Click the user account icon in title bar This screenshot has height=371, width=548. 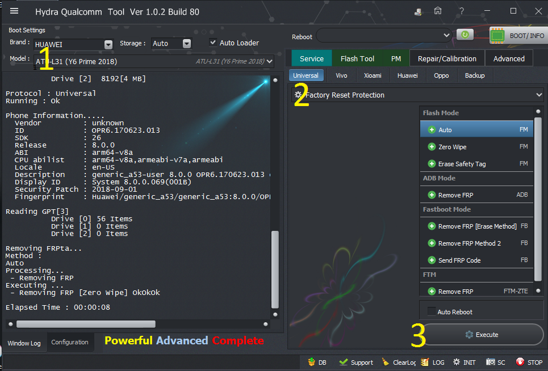(418, 12)
